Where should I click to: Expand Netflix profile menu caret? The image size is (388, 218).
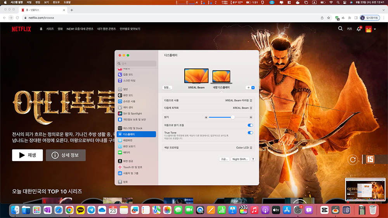[375, 29]
